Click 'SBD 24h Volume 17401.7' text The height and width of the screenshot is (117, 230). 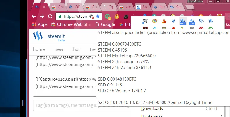[122, 91]
